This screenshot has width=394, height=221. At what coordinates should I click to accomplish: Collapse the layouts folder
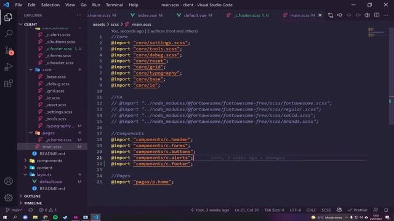44,174
